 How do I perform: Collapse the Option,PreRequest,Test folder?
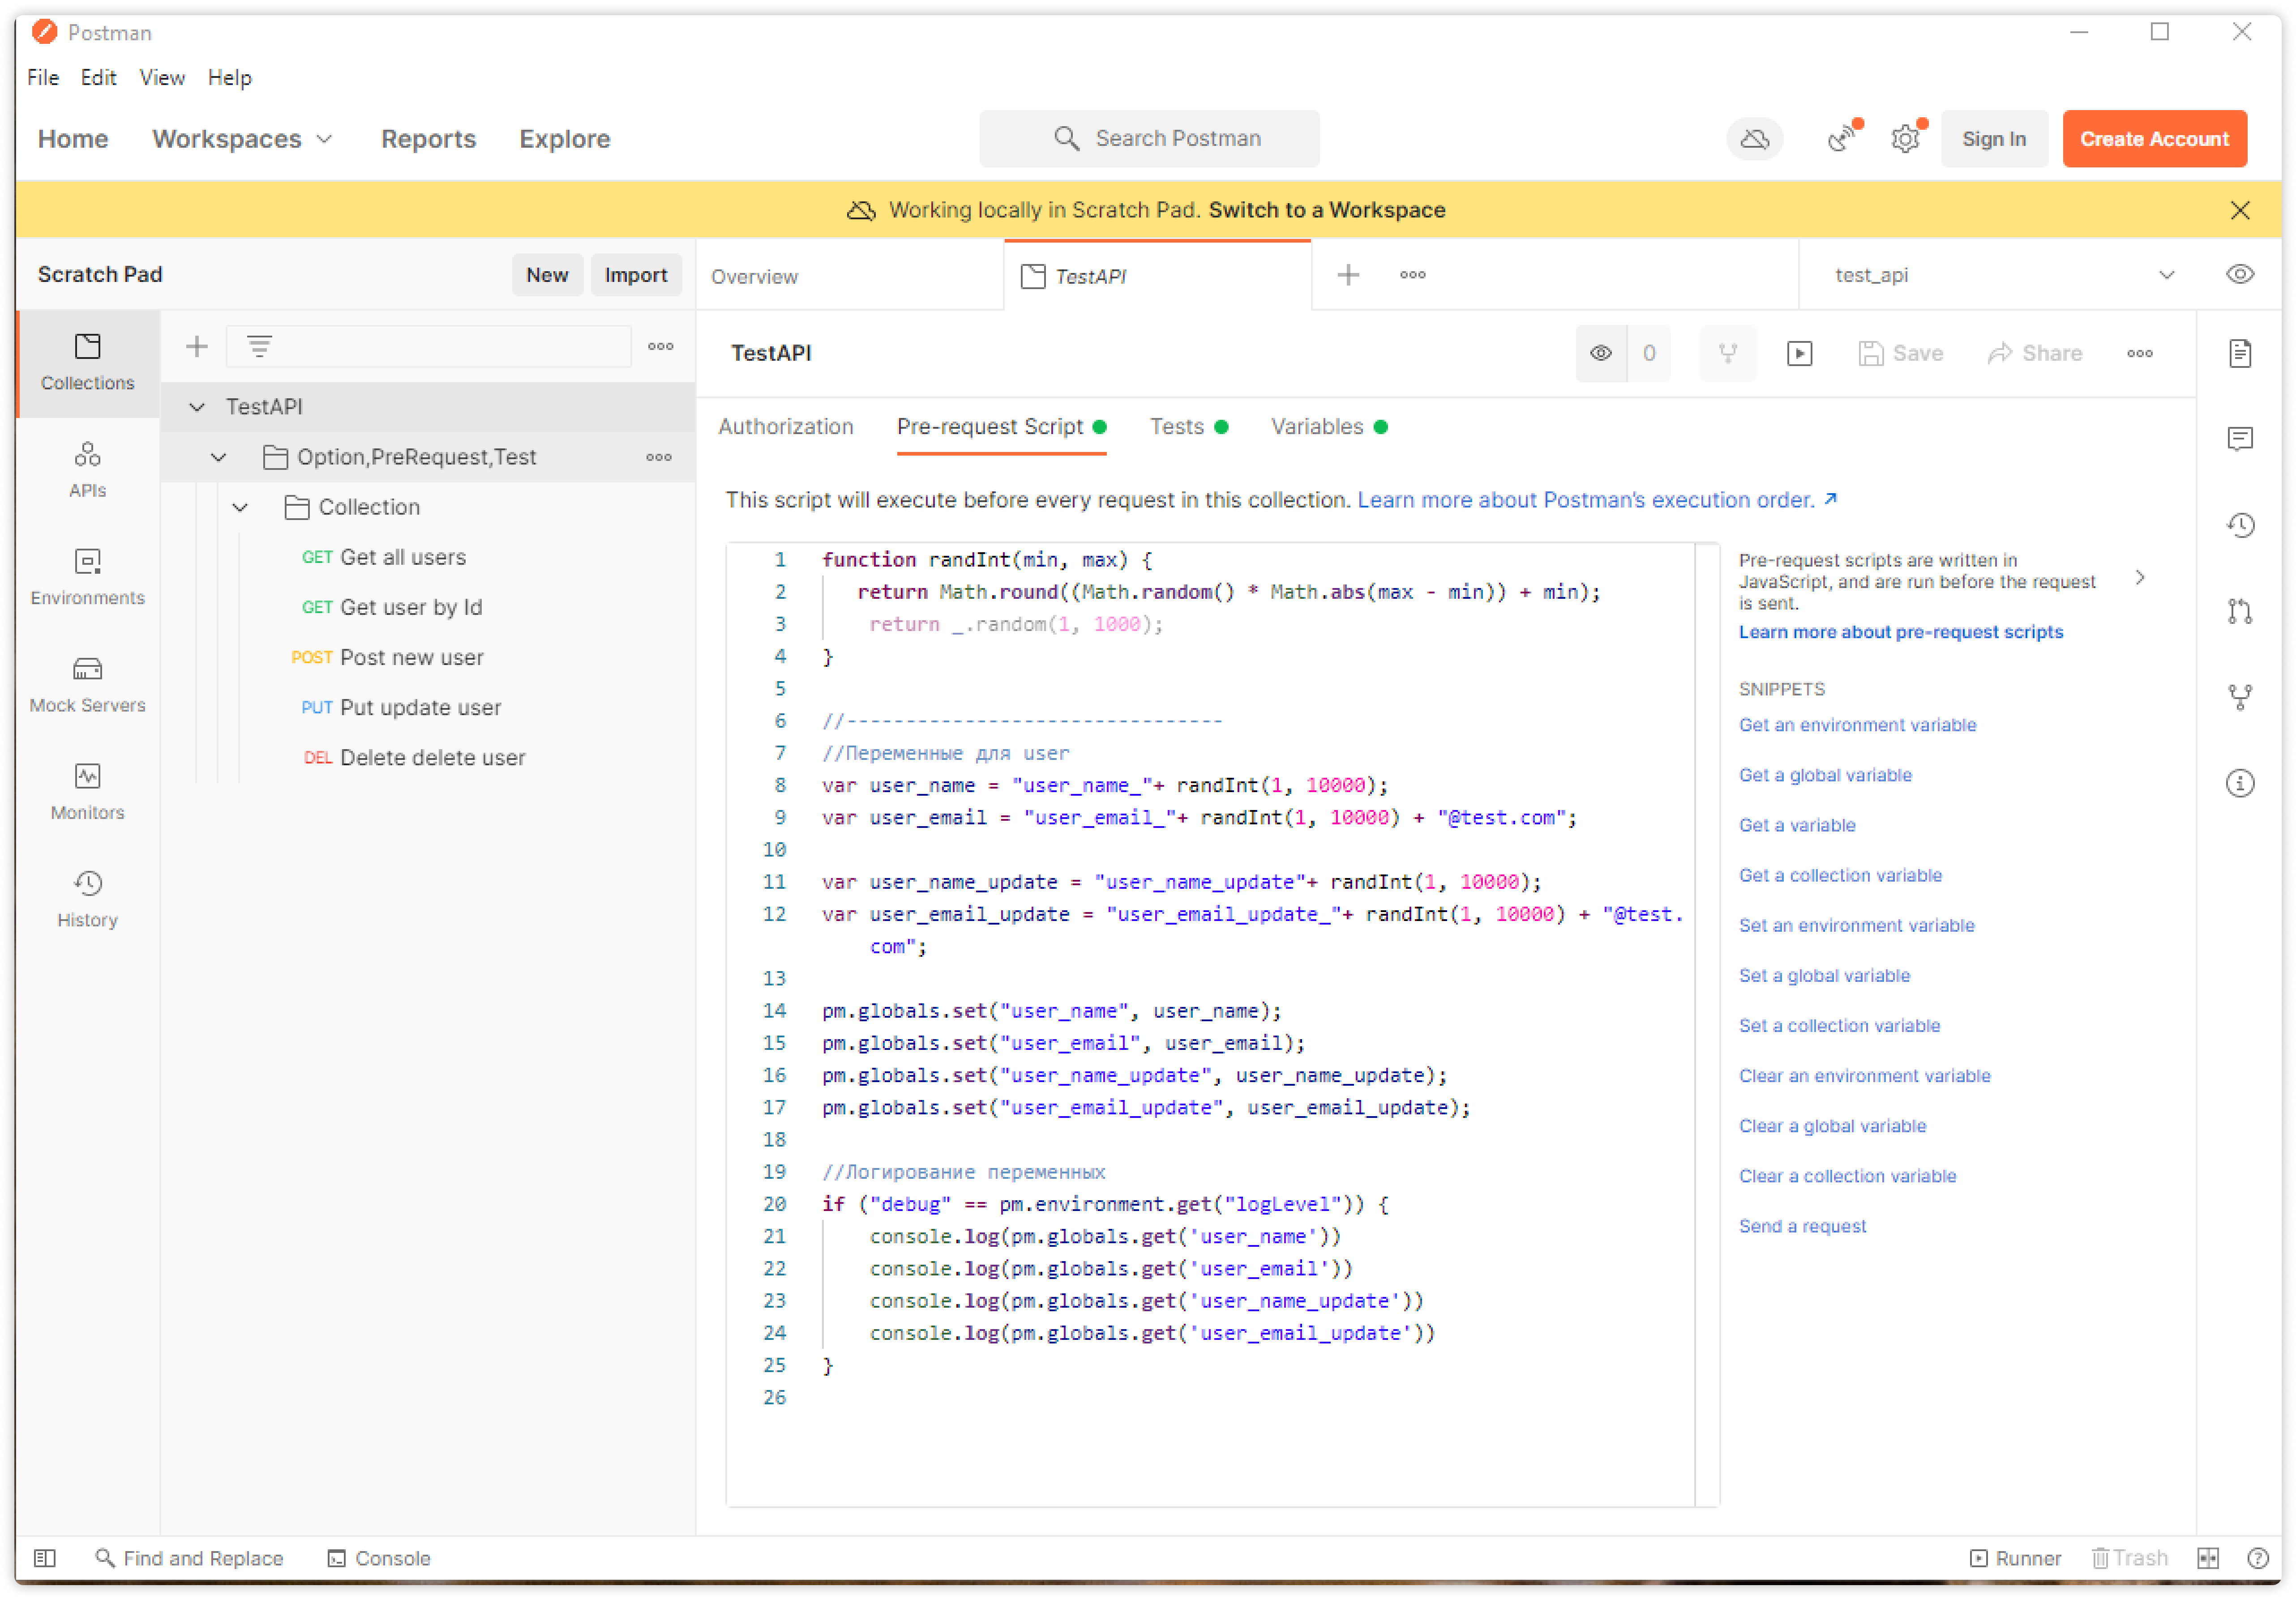[x=218, y=458]
